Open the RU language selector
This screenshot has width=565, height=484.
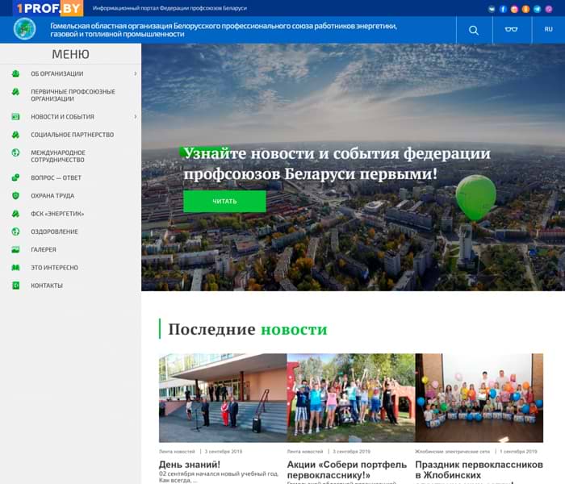pos(548,29)
